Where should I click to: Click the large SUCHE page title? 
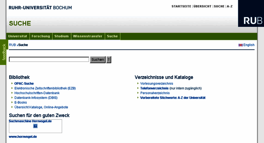click(x=20, y=23)
